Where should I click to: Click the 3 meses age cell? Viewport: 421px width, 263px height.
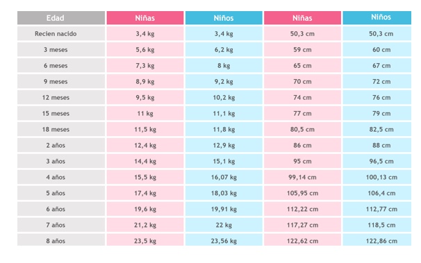[x=61, y=49]
